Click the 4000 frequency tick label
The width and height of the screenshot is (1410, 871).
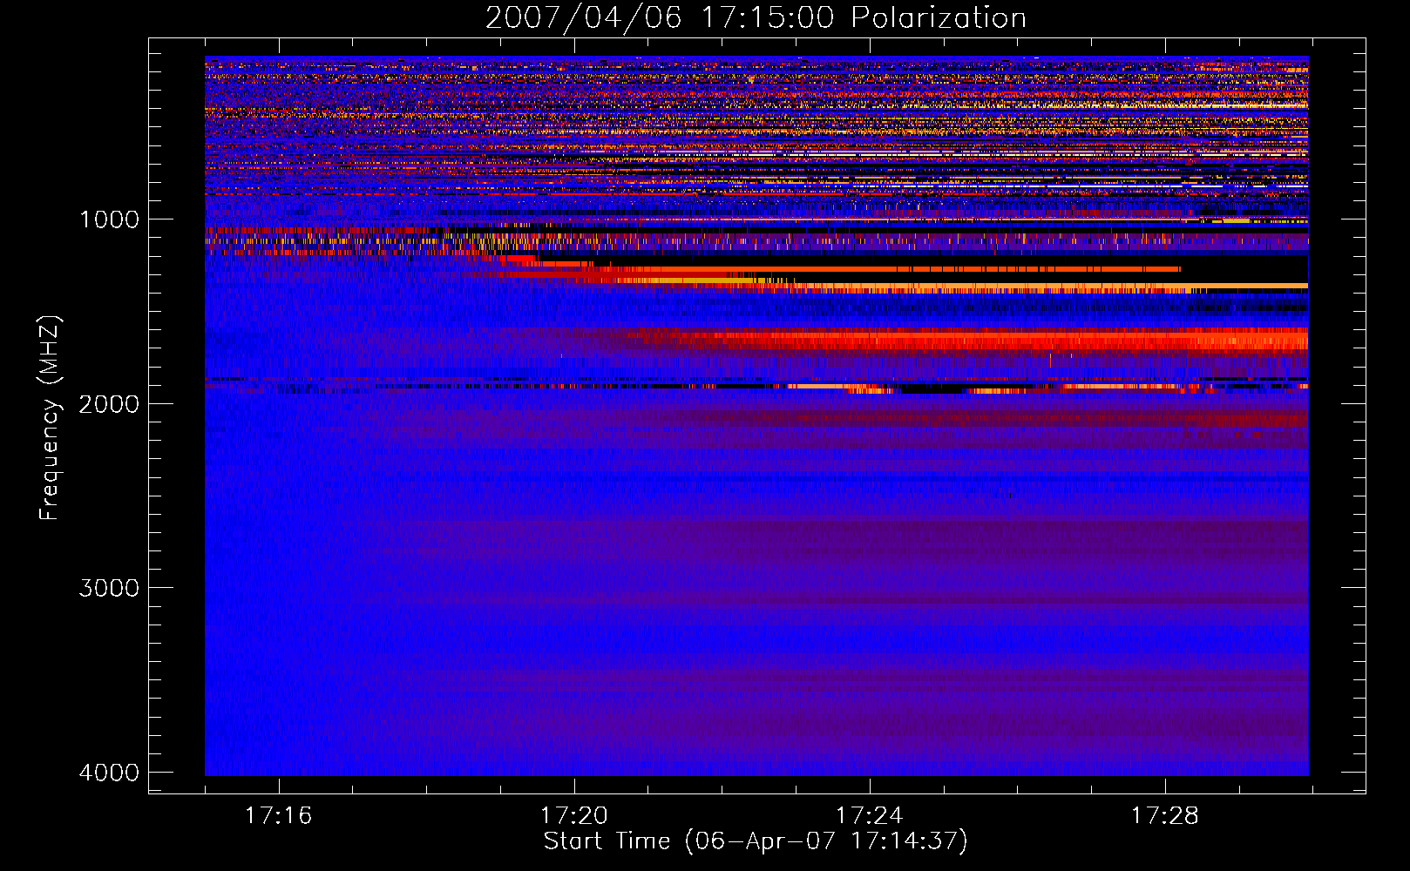(x=110, y=773)
